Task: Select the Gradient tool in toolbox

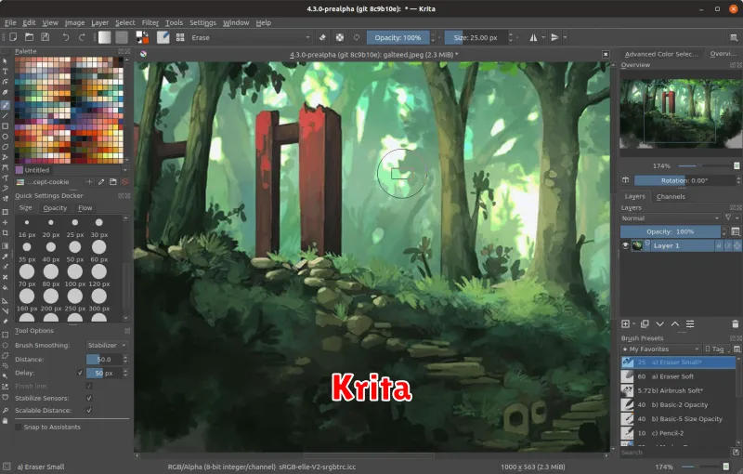Action: coord(6,245)
